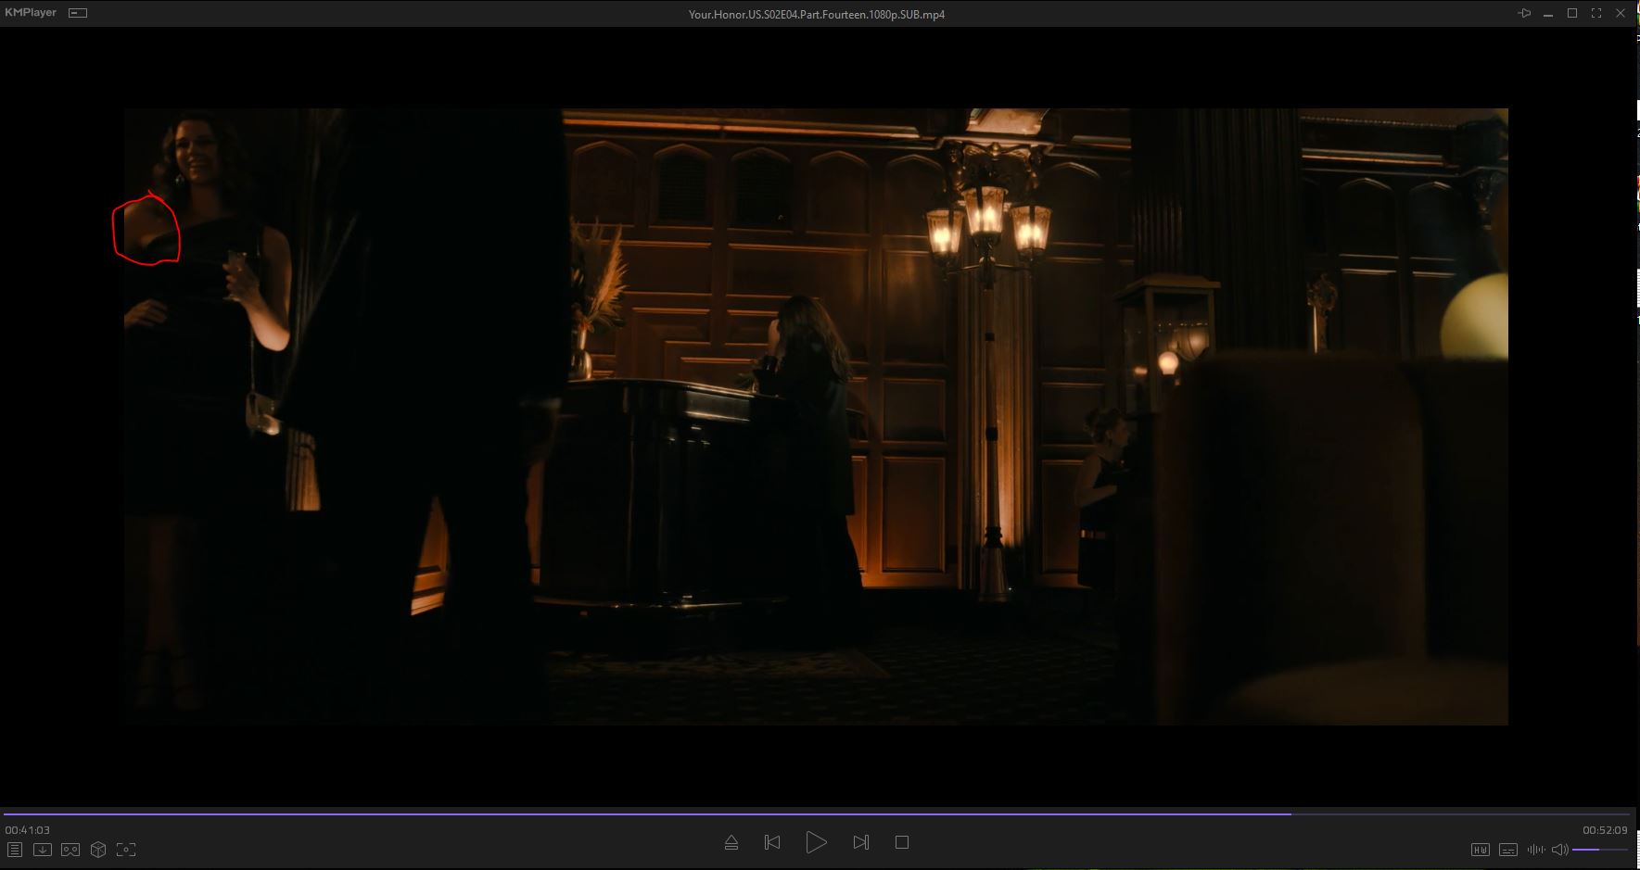The image size is (1640, 870).
Task: Click the URL download icon
Action: (x=43, y=850)
